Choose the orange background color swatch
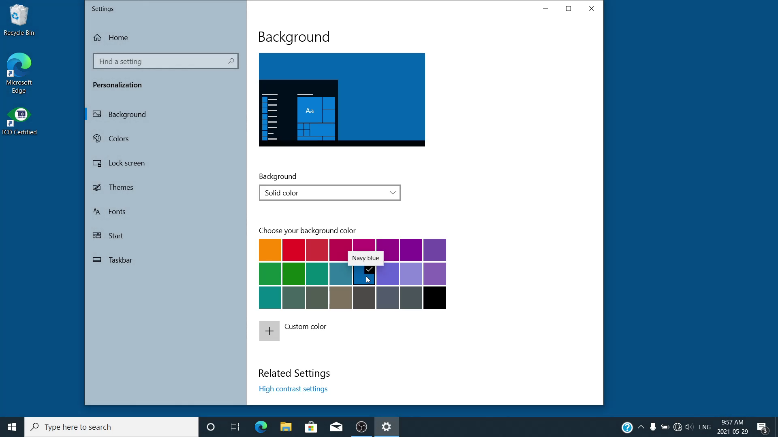The width and height of the screenshot is (778, 437). (x=270, y=250)
